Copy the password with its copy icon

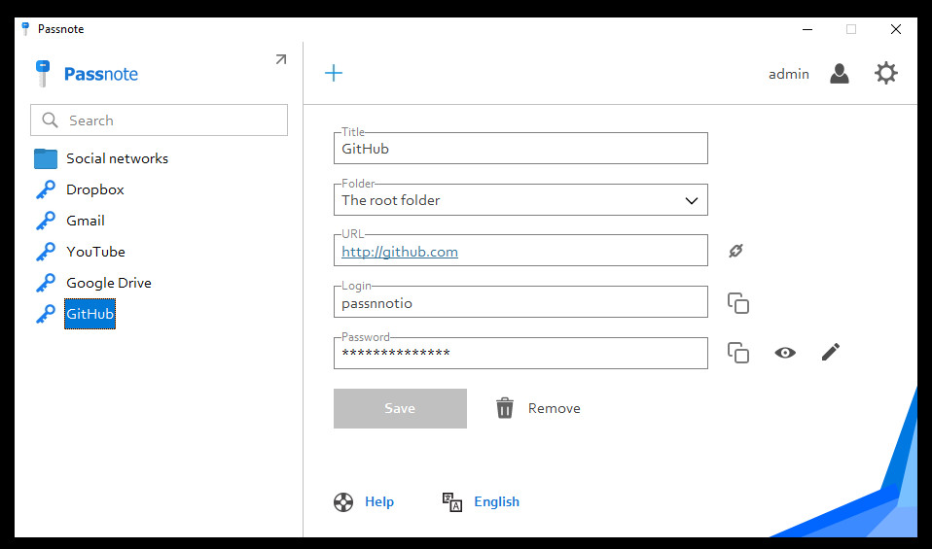coord(738,353)
